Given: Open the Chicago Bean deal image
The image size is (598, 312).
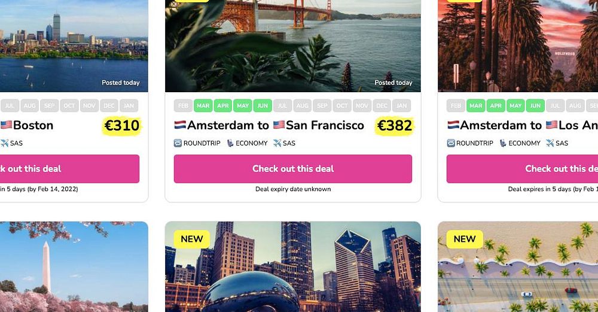Looking at the screenshot, I should coord(293,266).
